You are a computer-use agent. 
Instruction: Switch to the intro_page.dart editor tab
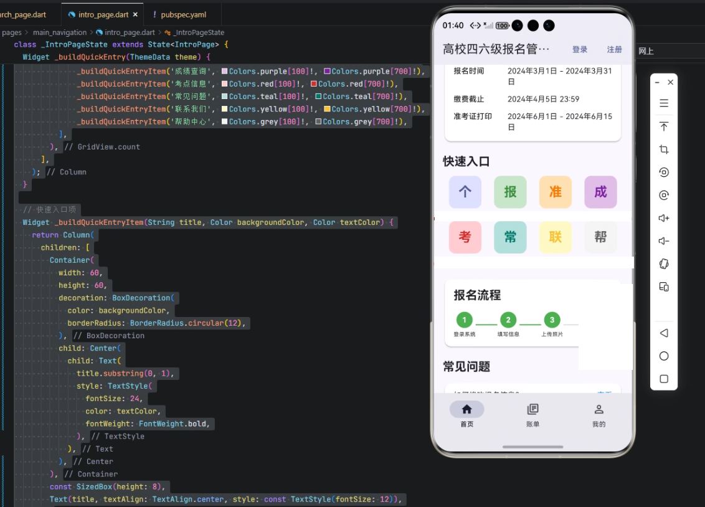102,14
